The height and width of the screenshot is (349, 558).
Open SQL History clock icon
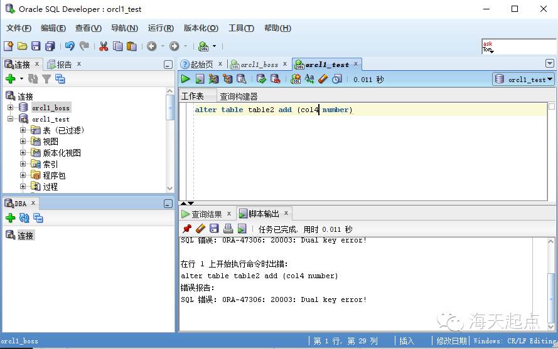[x=336, y=79]
